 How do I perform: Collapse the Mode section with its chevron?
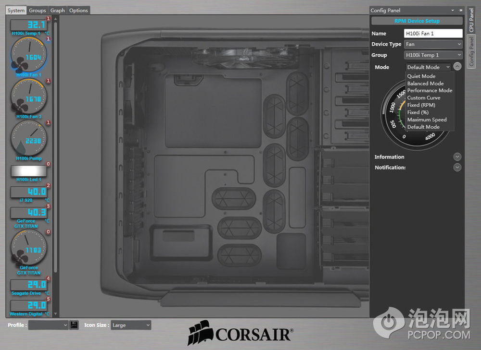tap(457, 66)
